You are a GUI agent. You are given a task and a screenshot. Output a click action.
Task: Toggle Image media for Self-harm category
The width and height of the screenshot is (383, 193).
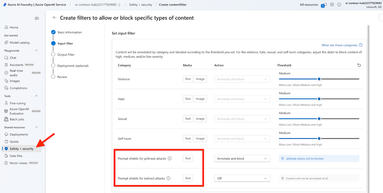point(200,139)
